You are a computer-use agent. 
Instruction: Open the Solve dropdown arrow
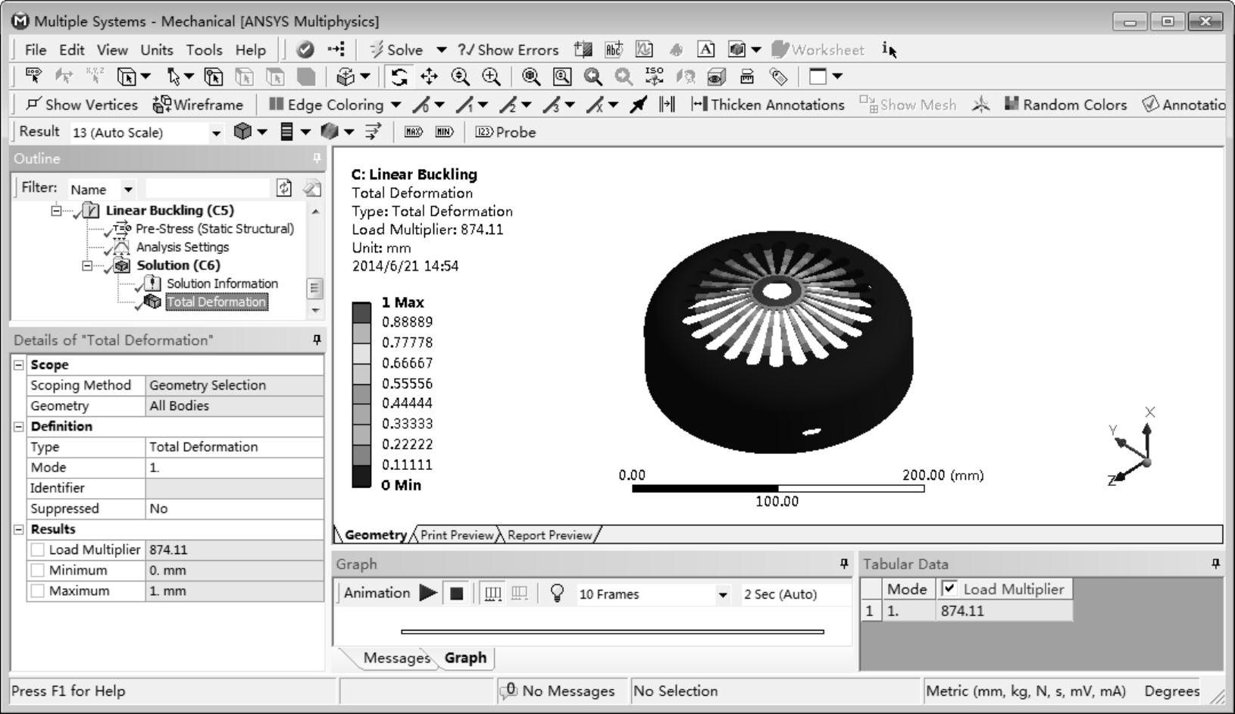point(441,50)
